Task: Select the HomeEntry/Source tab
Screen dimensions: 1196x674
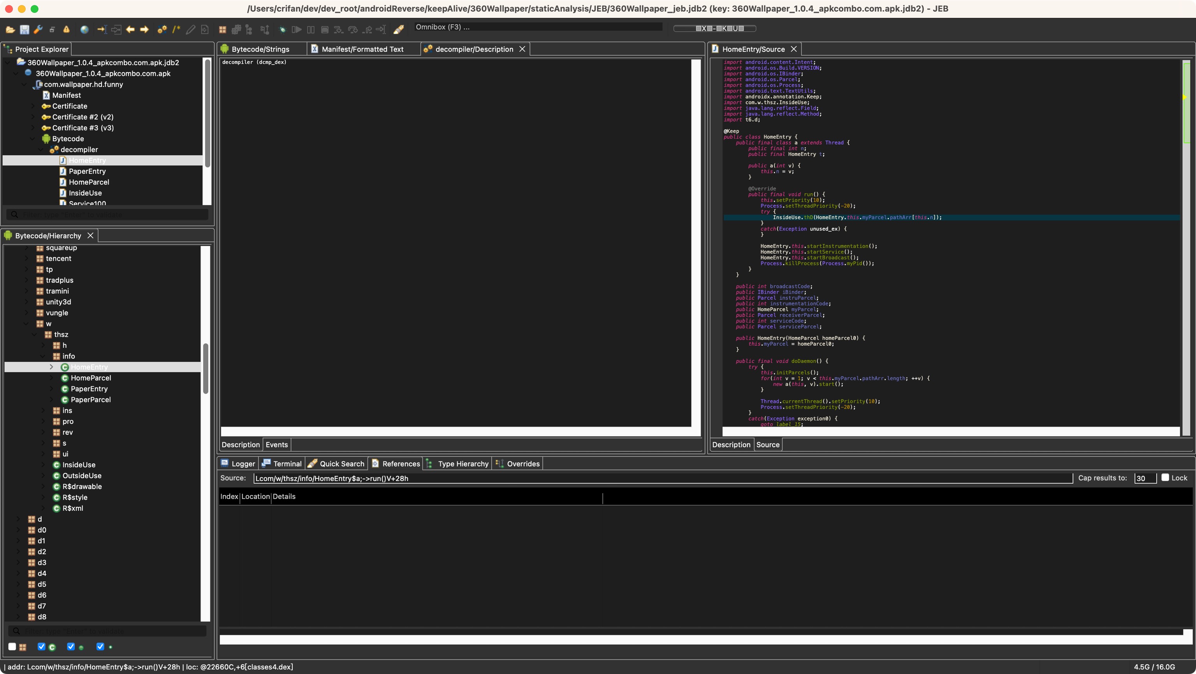Action: pyautogui.click(x=752, y=49)
